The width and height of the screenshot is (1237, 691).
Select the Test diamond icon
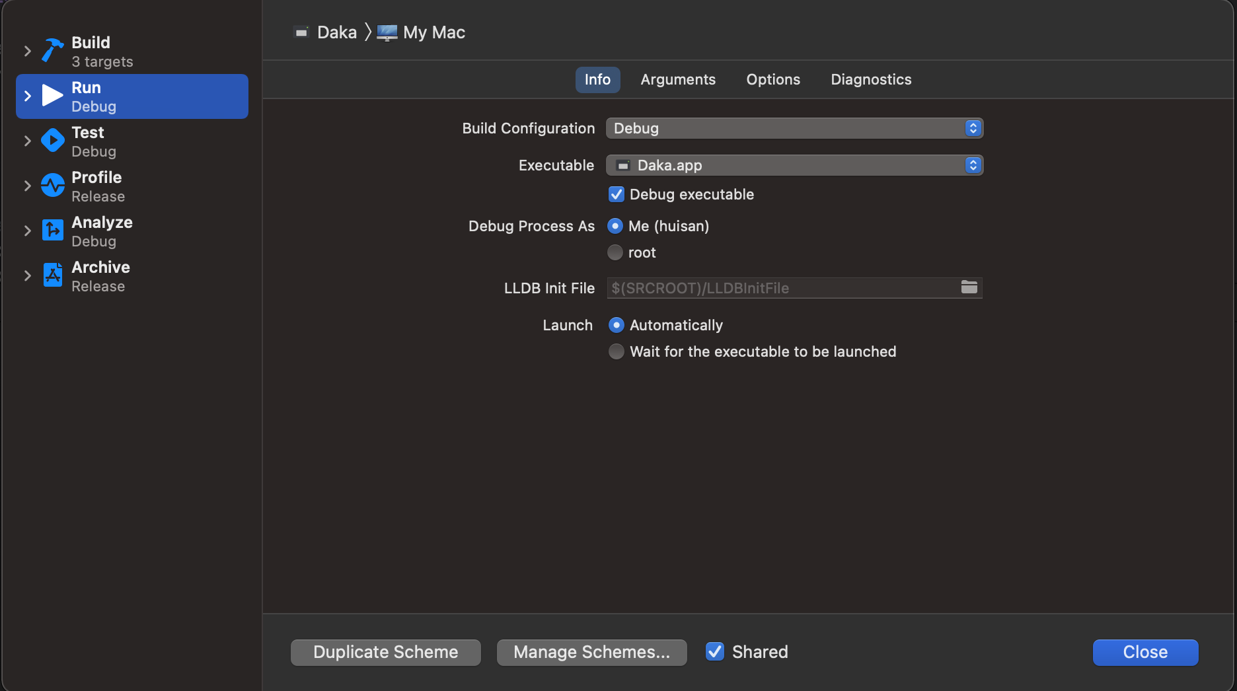(52, 140)
